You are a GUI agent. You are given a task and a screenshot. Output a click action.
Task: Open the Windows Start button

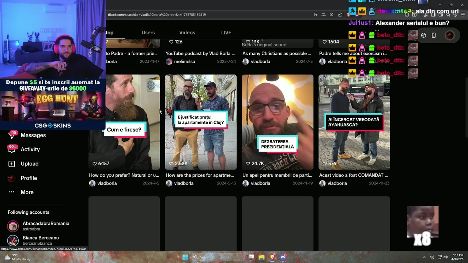[x=185, y=257]
